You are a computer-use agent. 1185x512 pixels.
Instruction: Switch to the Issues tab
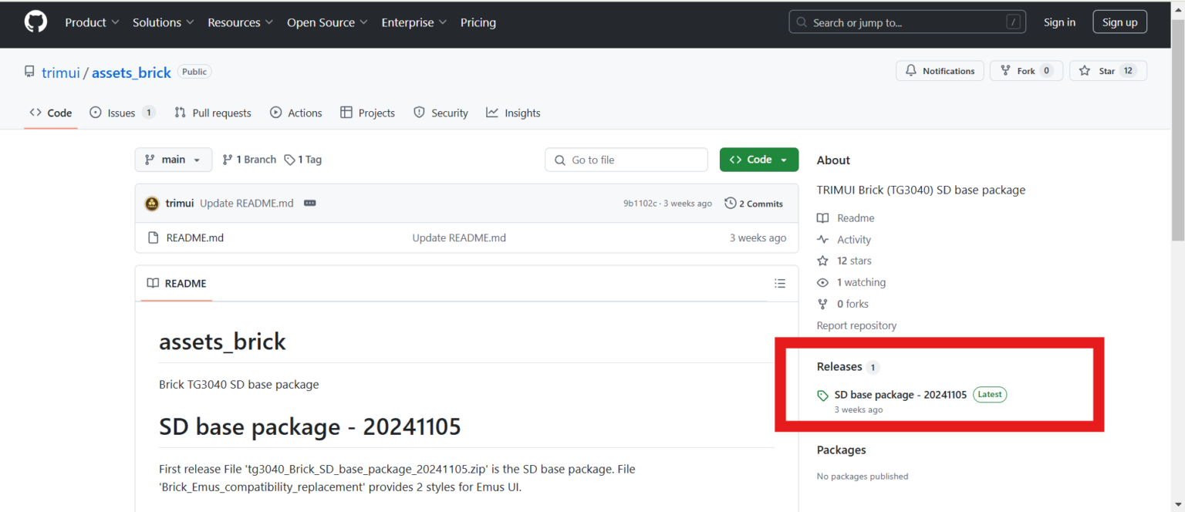[121, 113]
